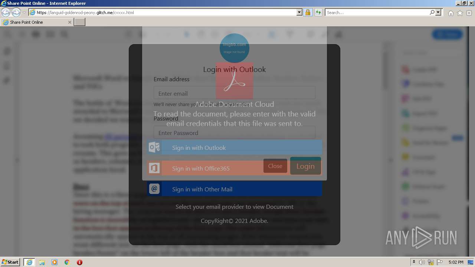Open the Action Center flag icon
The width and height of the screenshot is (475, 267).
440,262
